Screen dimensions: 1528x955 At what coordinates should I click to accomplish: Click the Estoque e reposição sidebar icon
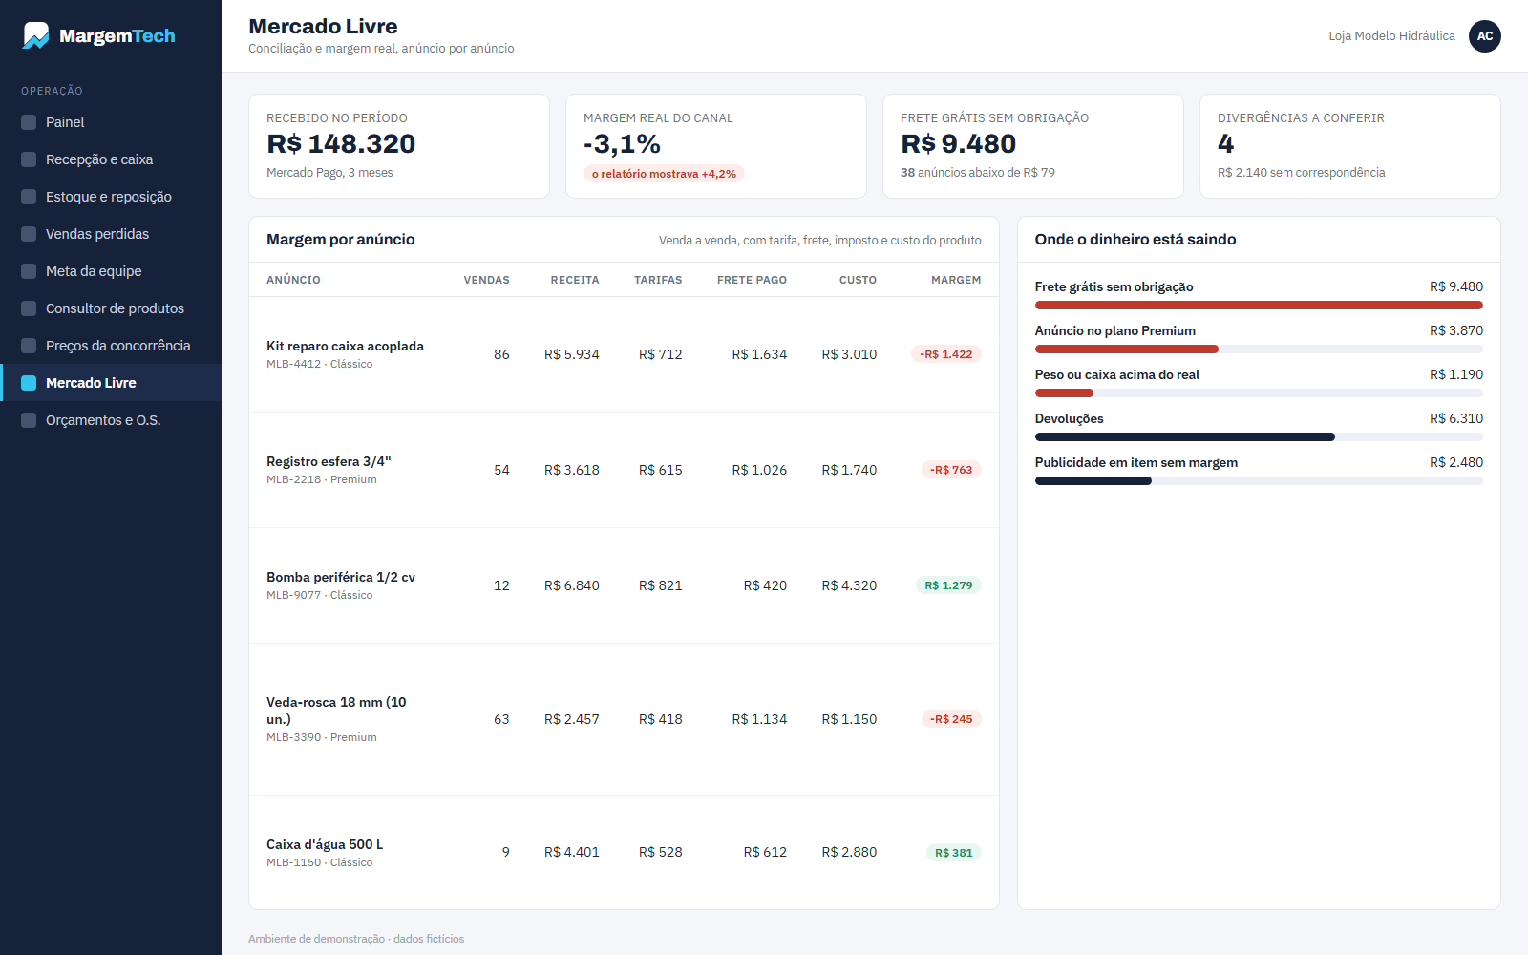tap(29, 197)
